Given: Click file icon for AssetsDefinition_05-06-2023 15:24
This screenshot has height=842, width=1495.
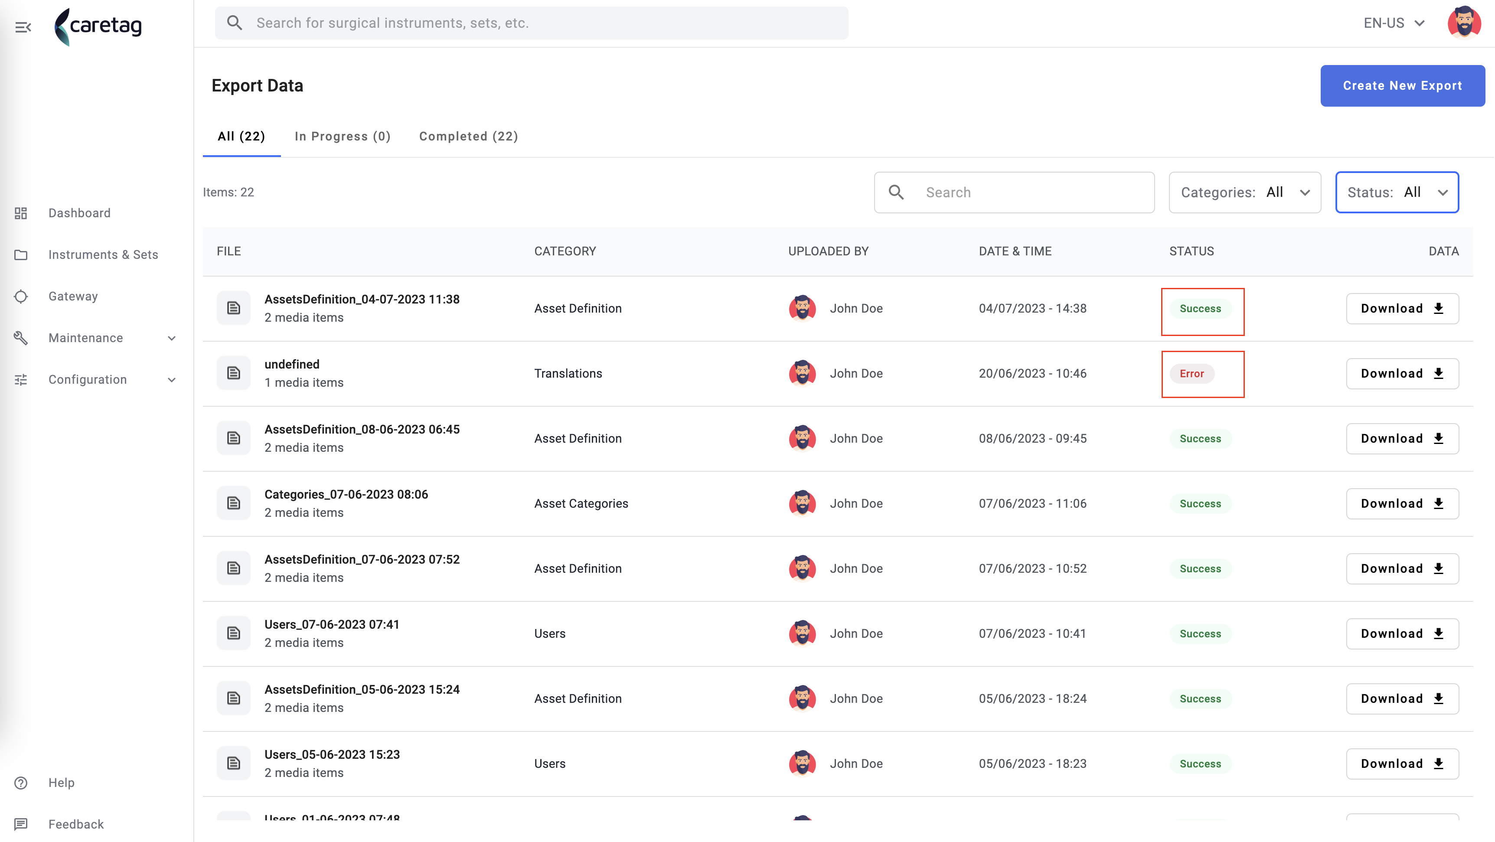Looking at the screenshot, I should pos(233,698).
